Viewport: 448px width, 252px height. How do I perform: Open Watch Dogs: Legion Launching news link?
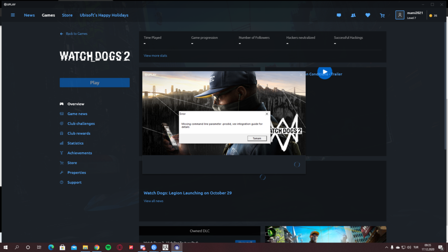[x=188, y=193]
